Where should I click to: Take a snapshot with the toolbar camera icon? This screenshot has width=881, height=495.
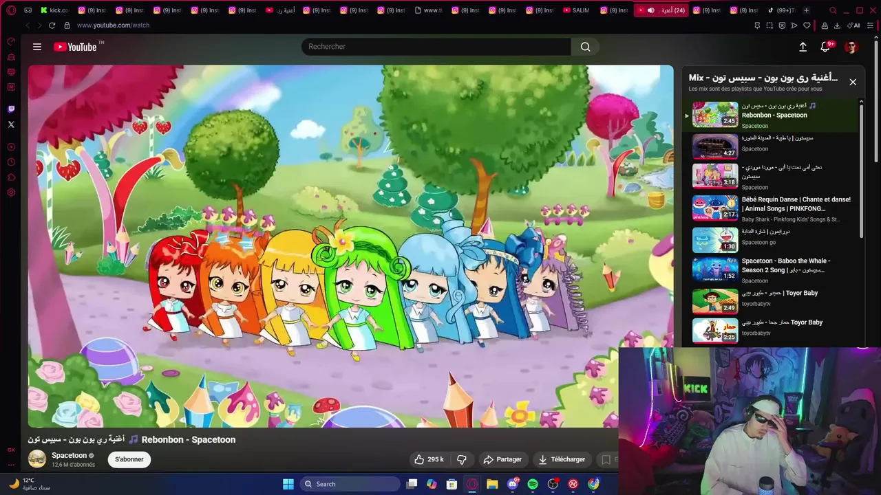click(769, 25)
